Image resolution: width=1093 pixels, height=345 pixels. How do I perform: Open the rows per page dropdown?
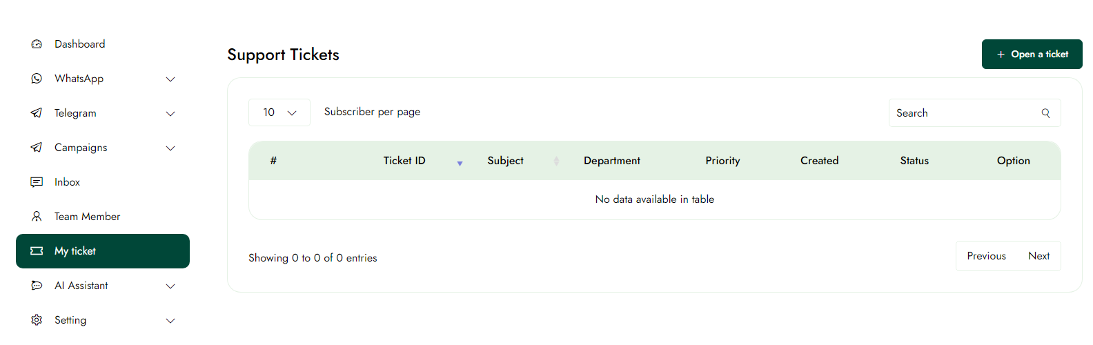279,112
